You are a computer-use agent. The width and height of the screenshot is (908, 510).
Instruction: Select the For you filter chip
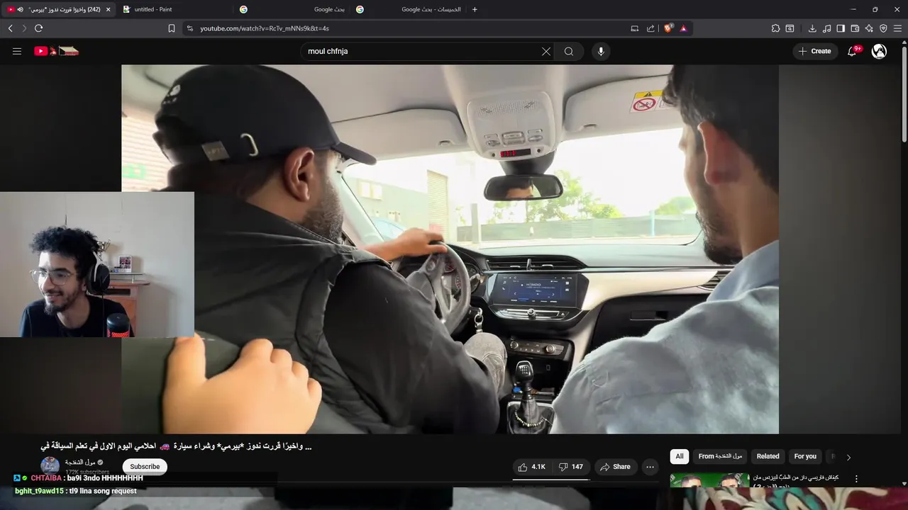pos(805,456)
